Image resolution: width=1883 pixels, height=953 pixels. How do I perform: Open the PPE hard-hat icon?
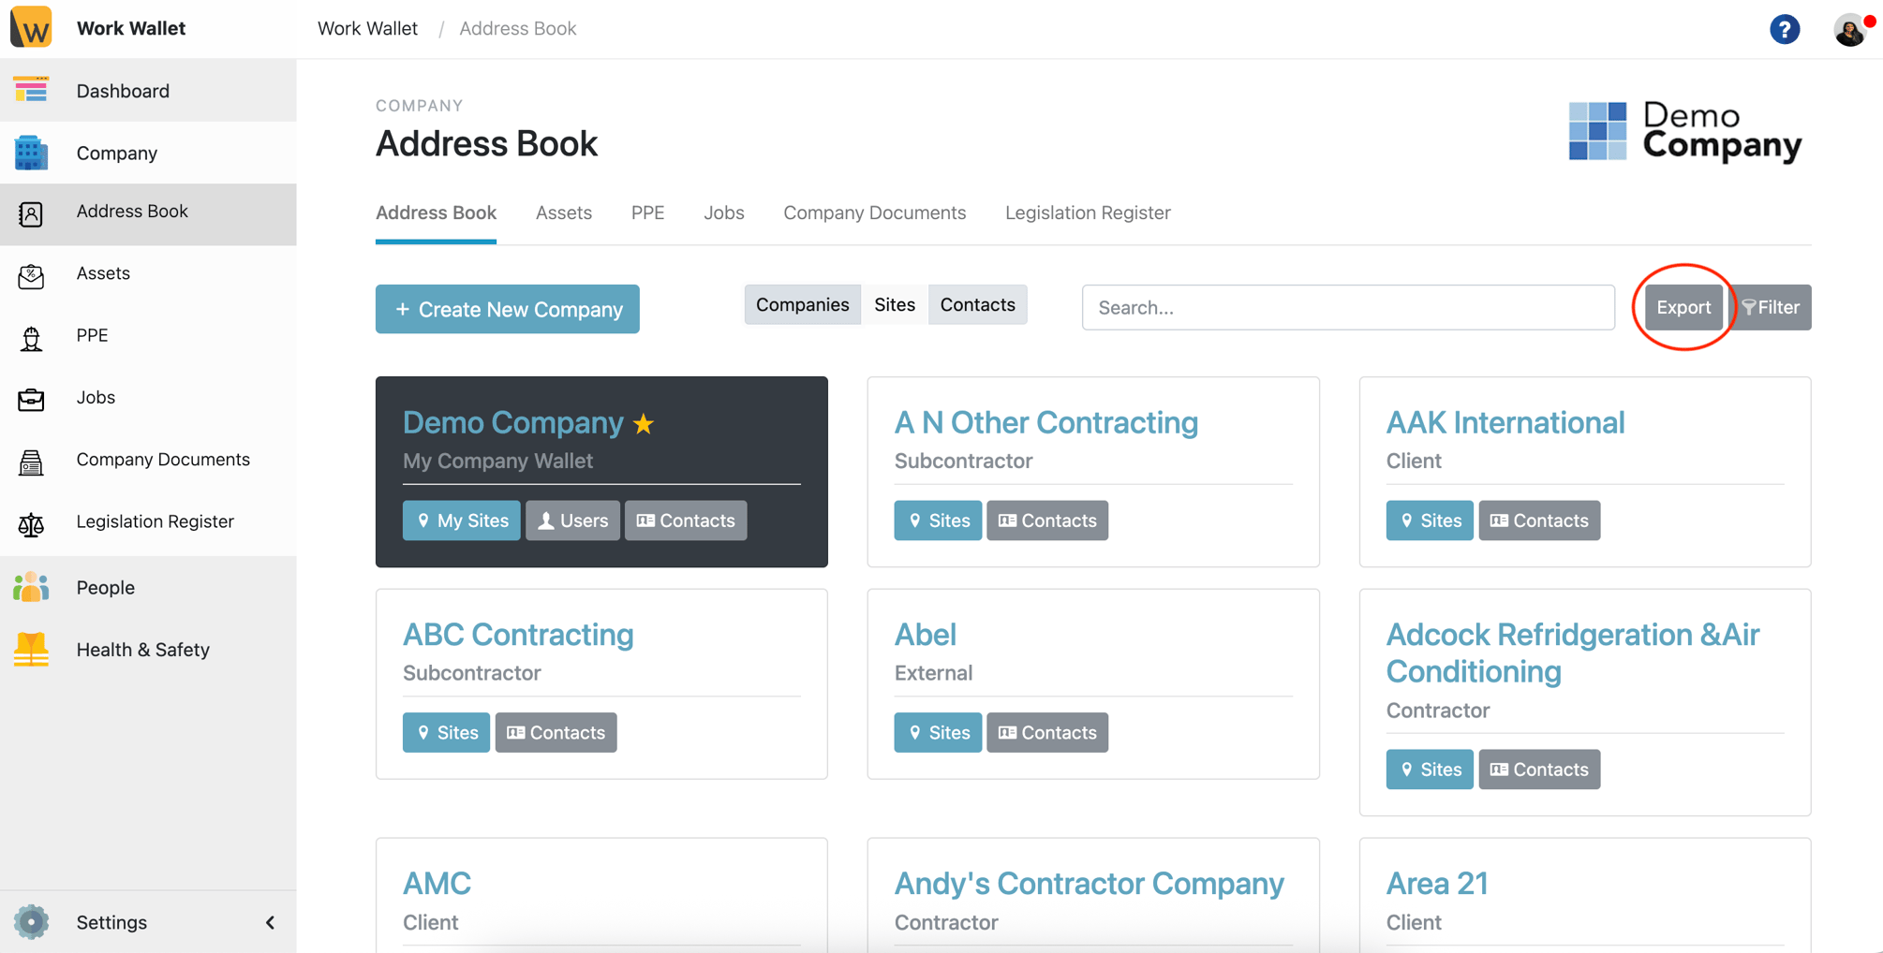pyautogui.click(x=31, y=336)
